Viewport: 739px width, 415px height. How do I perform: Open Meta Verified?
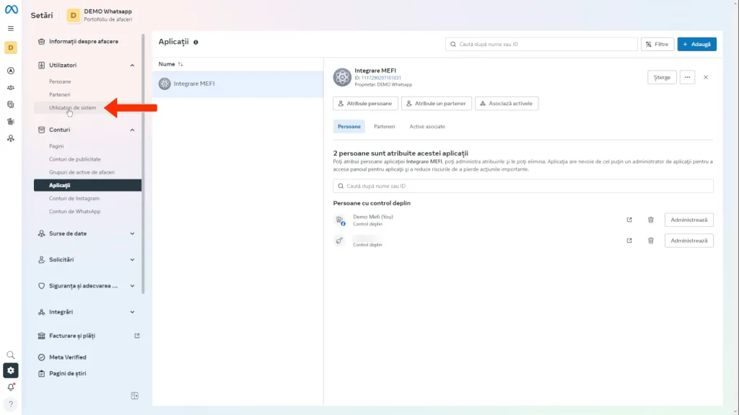click(67, 357)
